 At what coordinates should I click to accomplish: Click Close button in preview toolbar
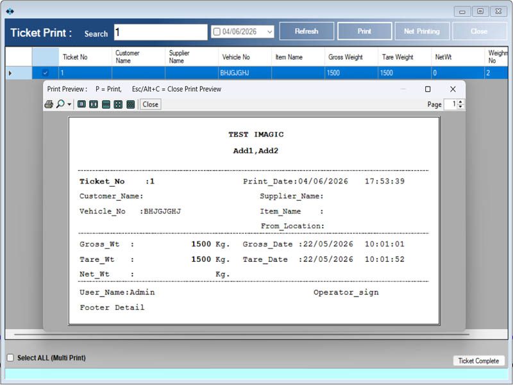151,105
